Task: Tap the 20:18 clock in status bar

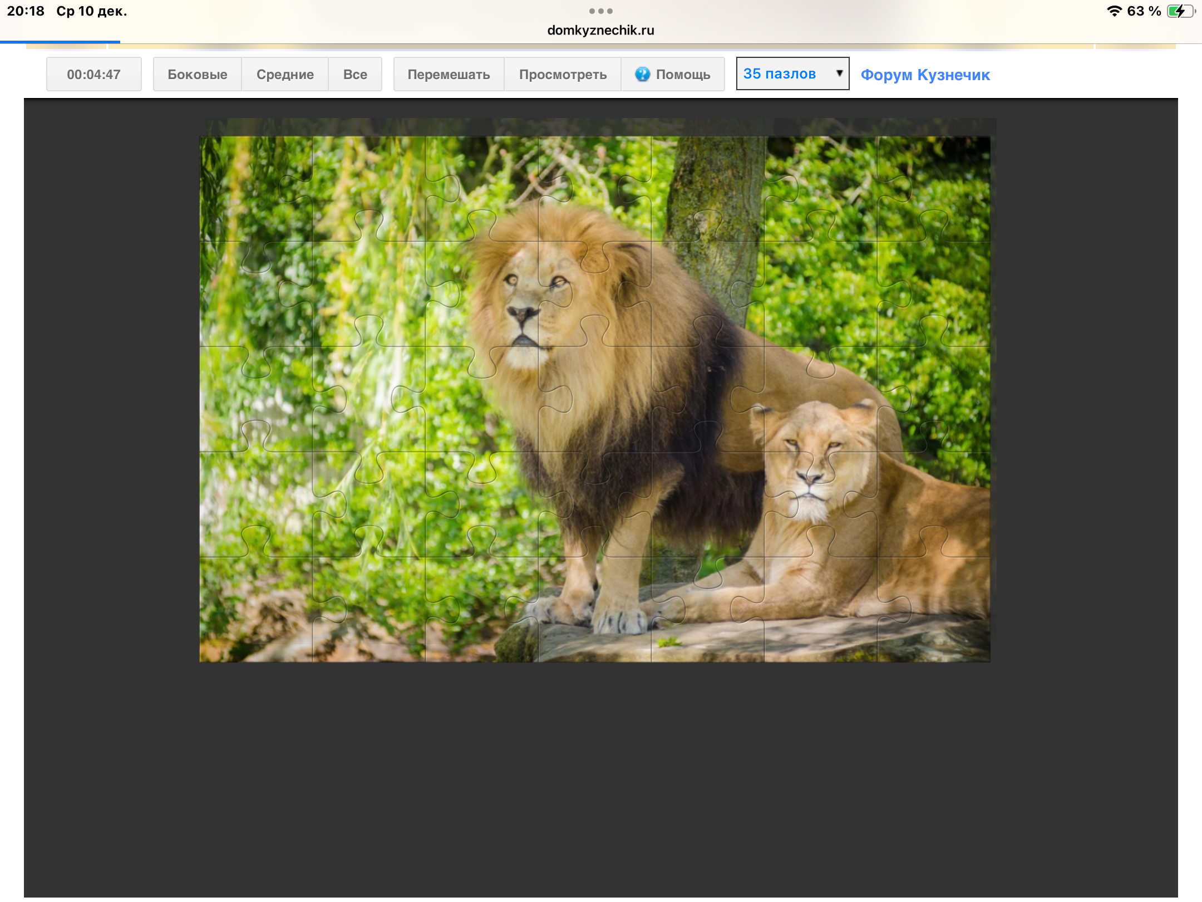Action: tap(26, 11)
